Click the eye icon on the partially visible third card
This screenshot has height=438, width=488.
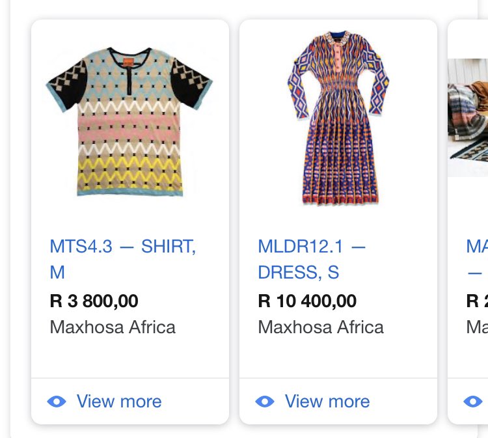(473, 402)
